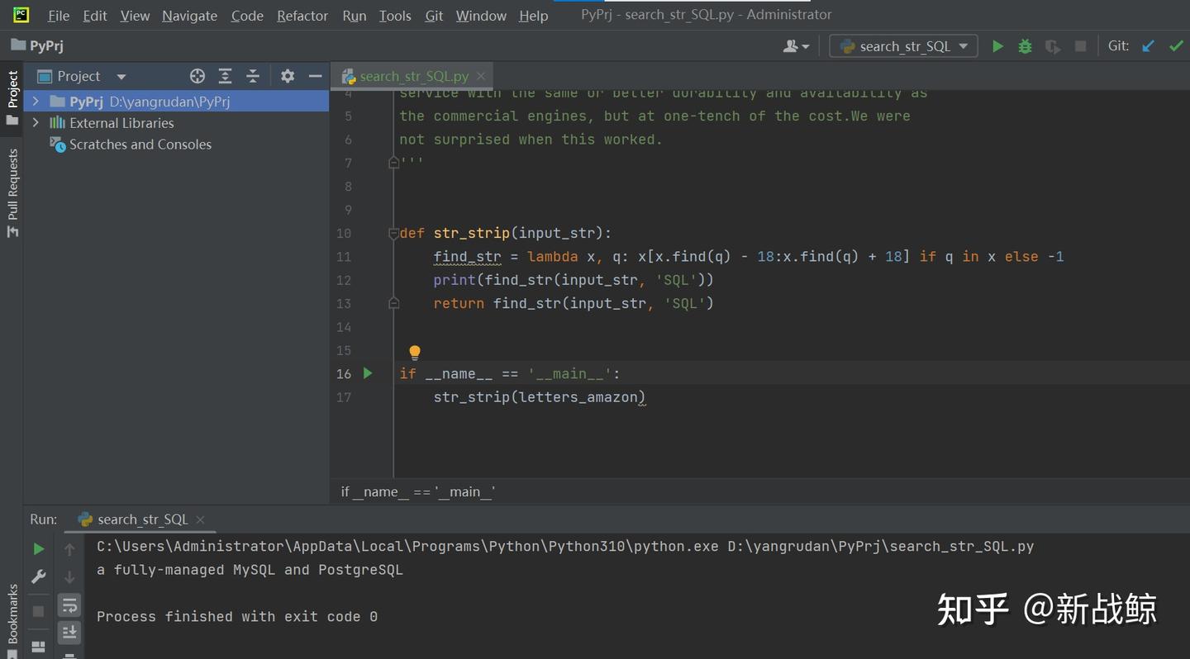Open the Refactor menu
The image size is (1190, 659).
[x=302, y=16]
